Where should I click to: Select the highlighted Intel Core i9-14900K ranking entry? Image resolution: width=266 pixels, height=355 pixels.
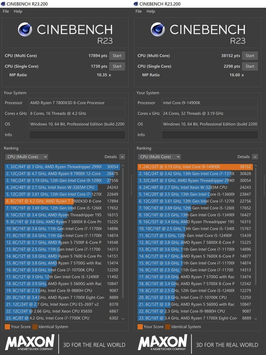pos(196,167)
